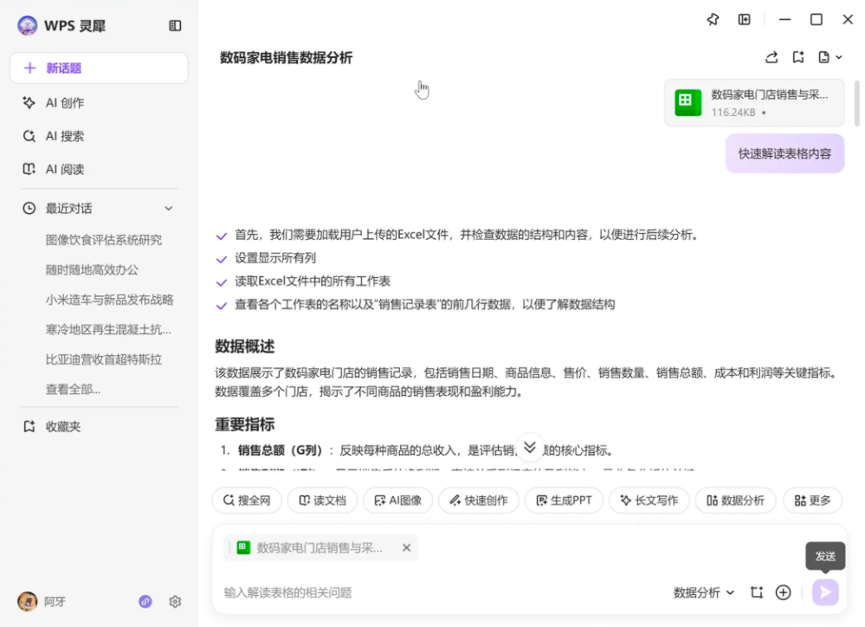Add conversation to favorites with bookmark icon
Image resolution: width=865 pixels, height=627 pixels.
tap(798, 57)
